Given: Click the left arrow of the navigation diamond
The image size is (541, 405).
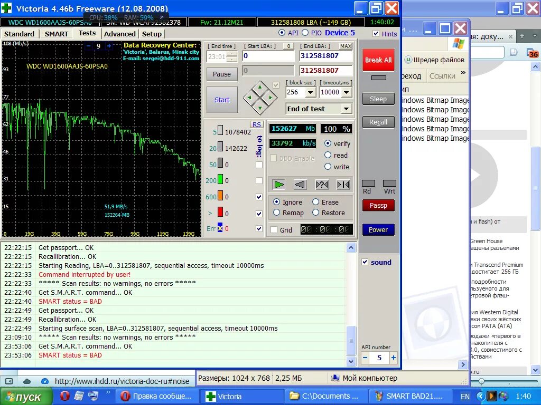Looking at the screenshot, I should pyautogui.click(x=250, y=98).
